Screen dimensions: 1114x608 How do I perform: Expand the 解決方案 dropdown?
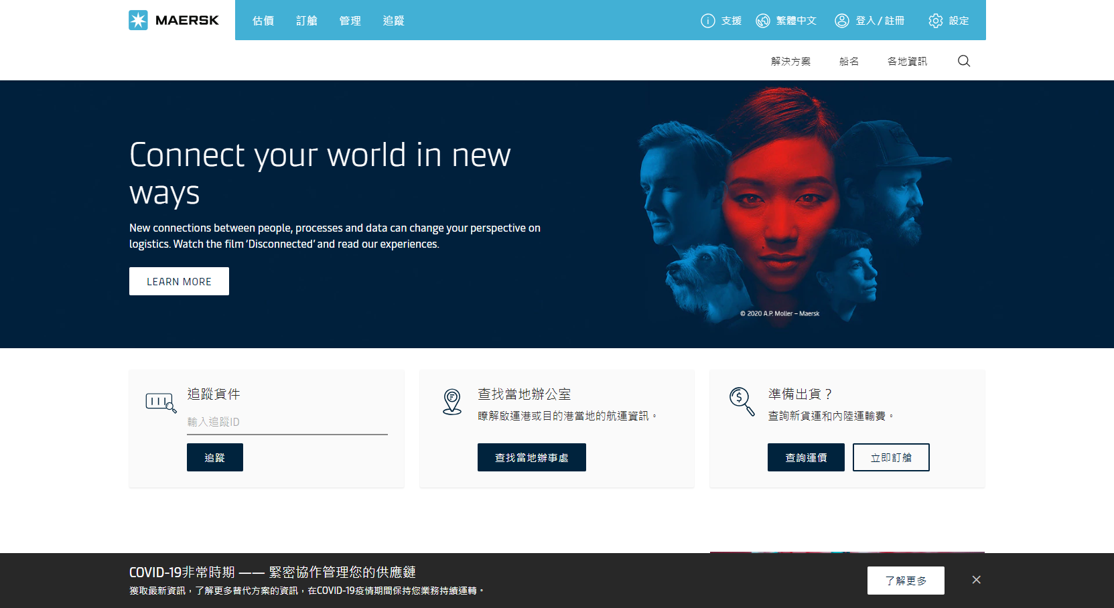pos(790,61)
